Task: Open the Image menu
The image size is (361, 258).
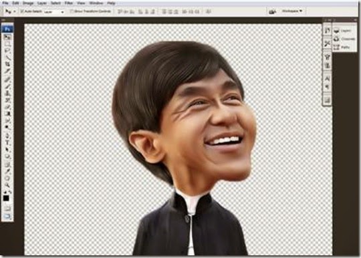Action: coord(28,3)
